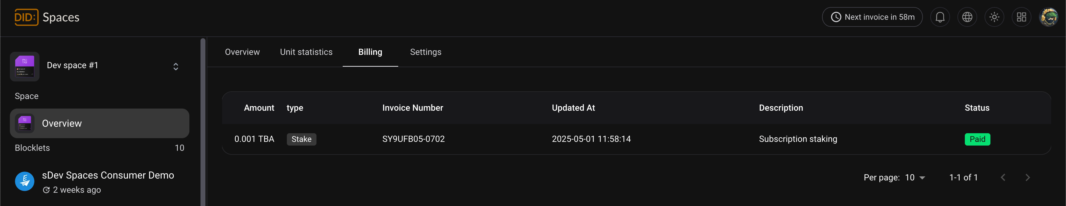Open the notifications bell
Viewport: 1066px width, 206px height.
[940, 17]
